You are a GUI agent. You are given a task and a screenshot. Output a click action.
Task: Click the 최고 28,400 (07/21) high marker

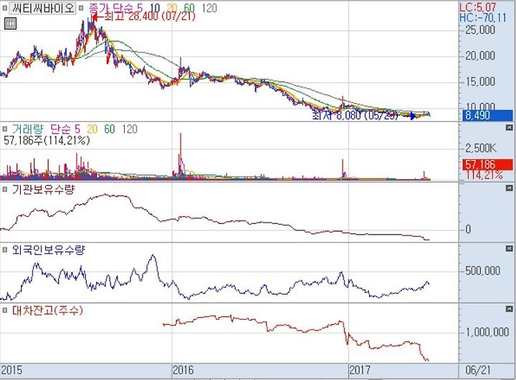(x=143, y=16)
